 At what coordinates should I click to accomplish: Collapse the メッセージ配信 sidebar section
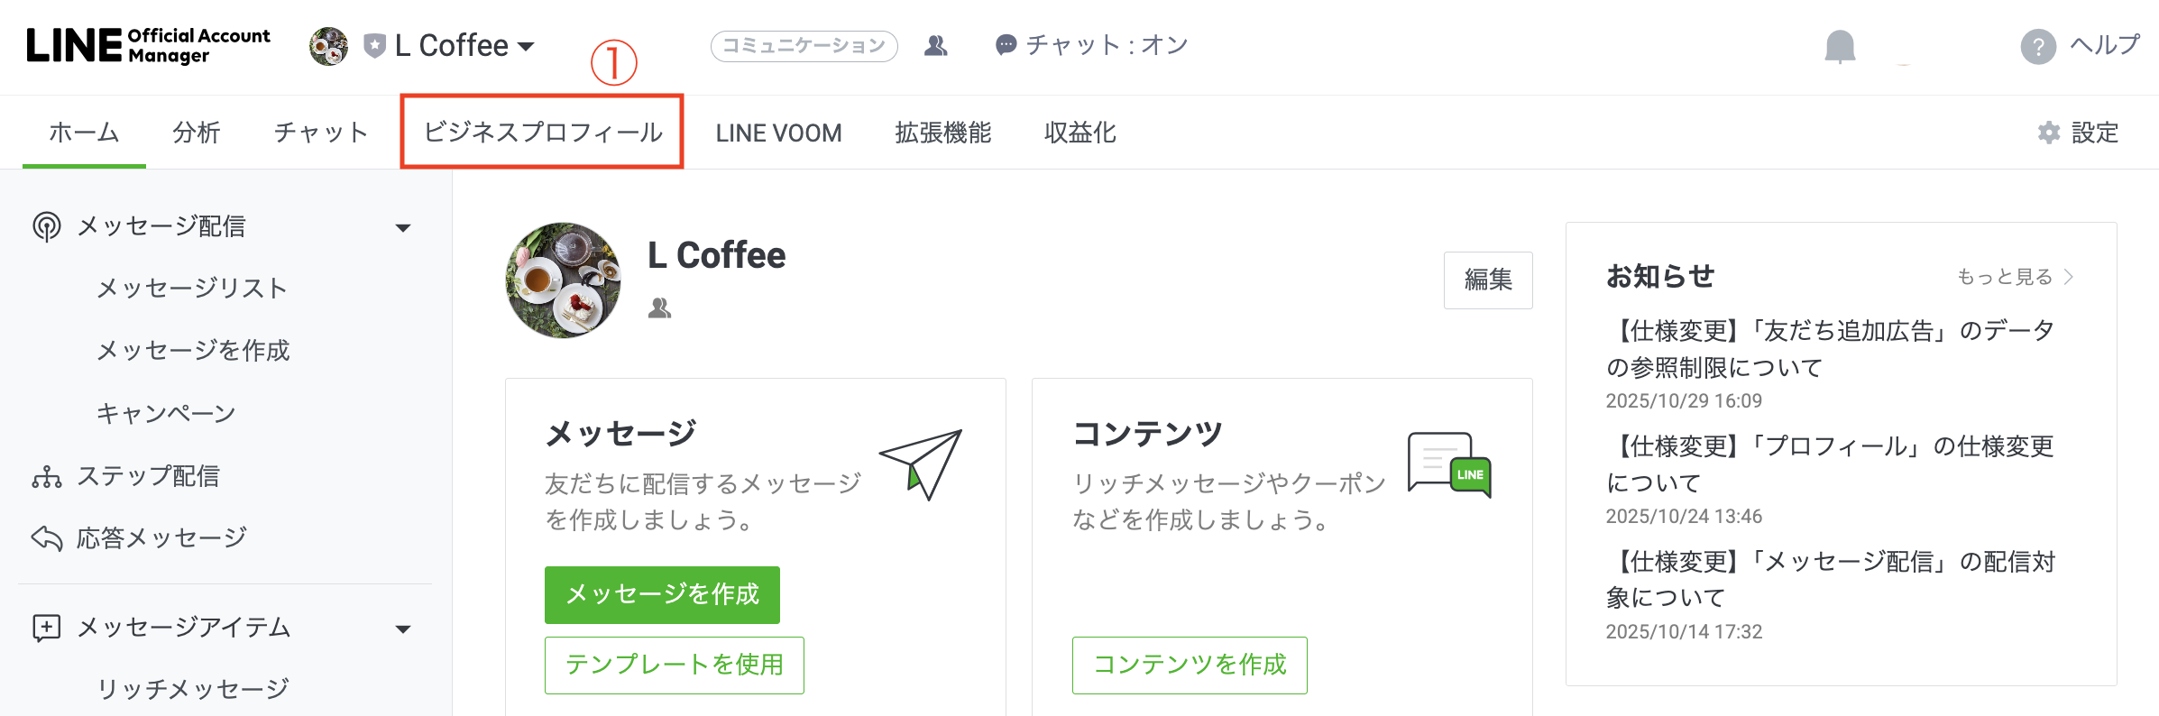[403, 227]
